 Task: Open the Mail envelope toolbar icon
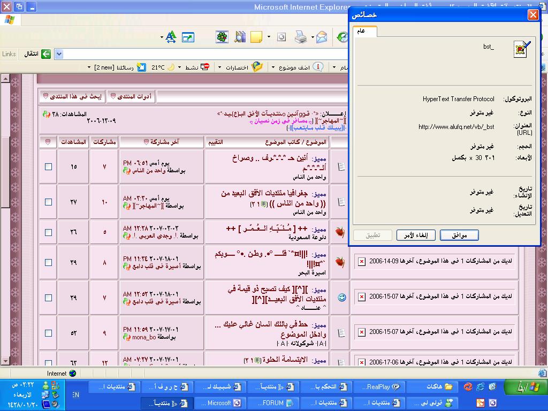pyautogui.click(x=321, y=37)
